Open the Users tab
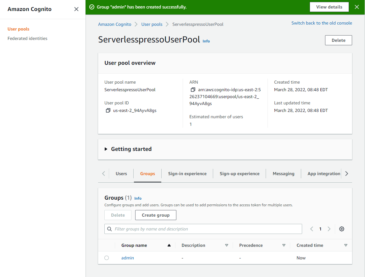365x277 pixels. pos(121,174)
